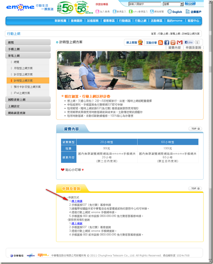Share the page via the Gmail icon
Screen dimensions: 213x264
(x=179, y=42)
